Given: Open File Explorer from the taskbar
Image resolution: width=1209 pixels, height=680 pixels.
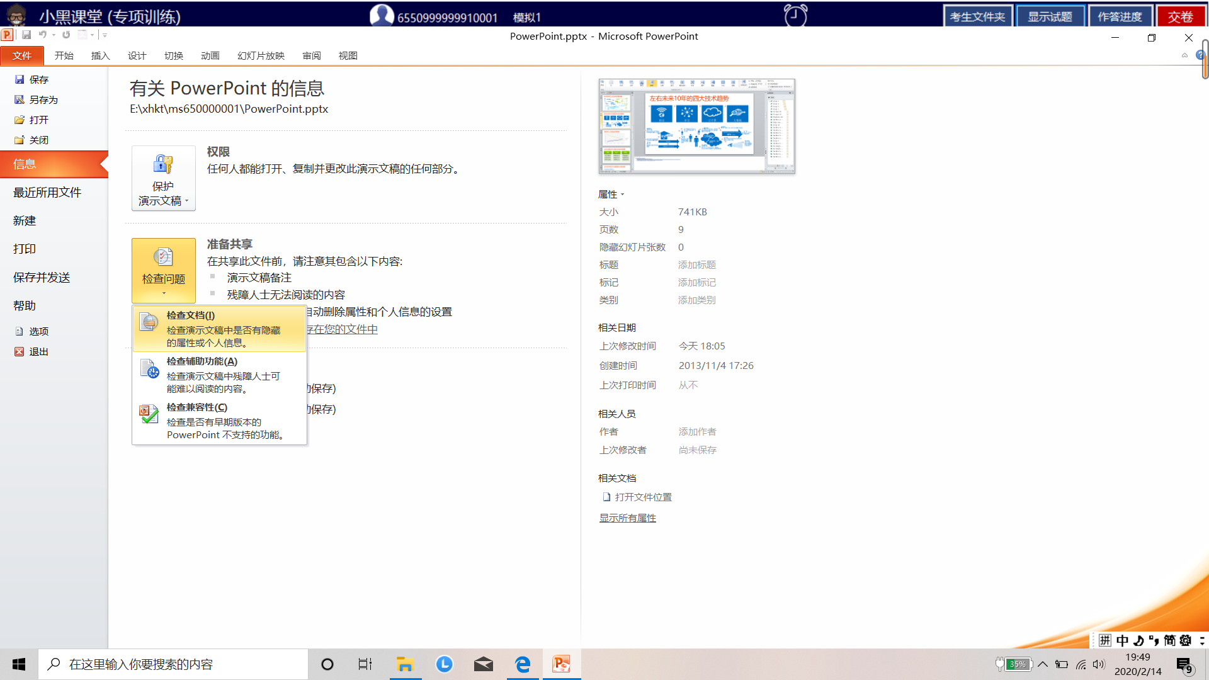Looking at the screenshot, I should (x=405, y=664).
